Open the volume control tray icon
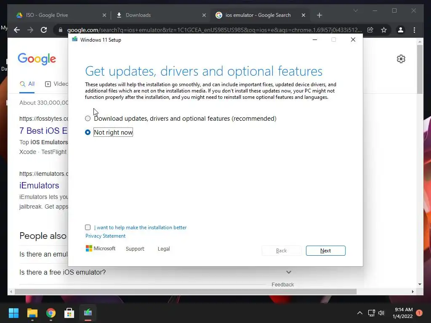This screenshot has height=323, width=431. [x=381, y=313]
